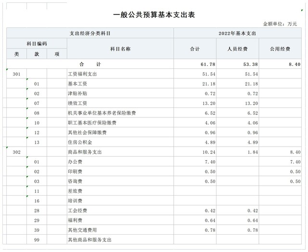Click the total value 61.78
Viewport: 308px width, 252px height.
point(208,64)
